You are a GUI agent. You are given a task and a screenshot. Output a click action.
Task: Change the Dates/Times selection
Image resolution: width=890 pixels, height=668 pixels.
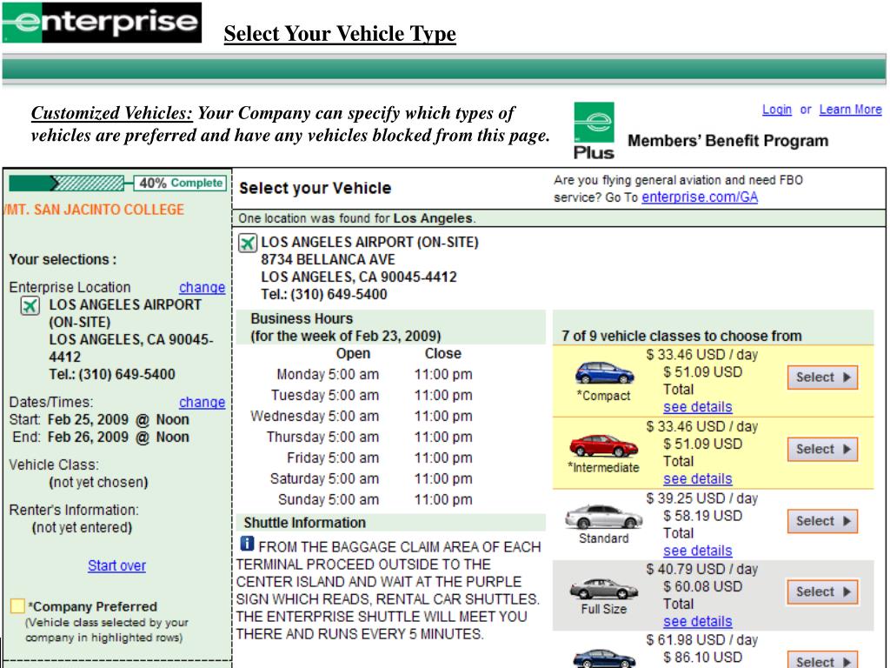pyautogui.click(x=202, y=402)
